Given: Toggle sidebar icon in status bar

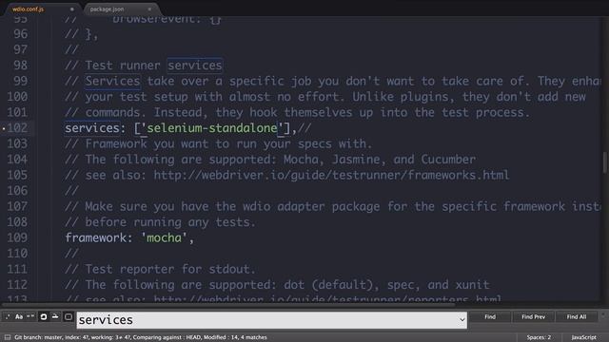Looking at the screenshot, I should point(8,337).
